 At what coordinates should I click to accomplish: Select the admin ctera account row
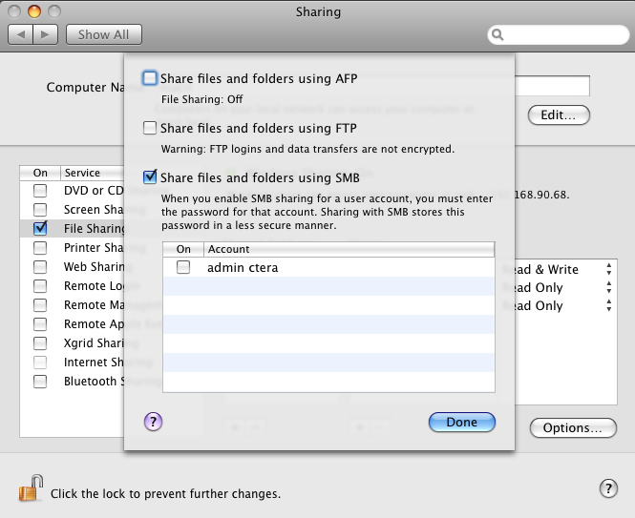pyautogui.click(x=328, y=267)
